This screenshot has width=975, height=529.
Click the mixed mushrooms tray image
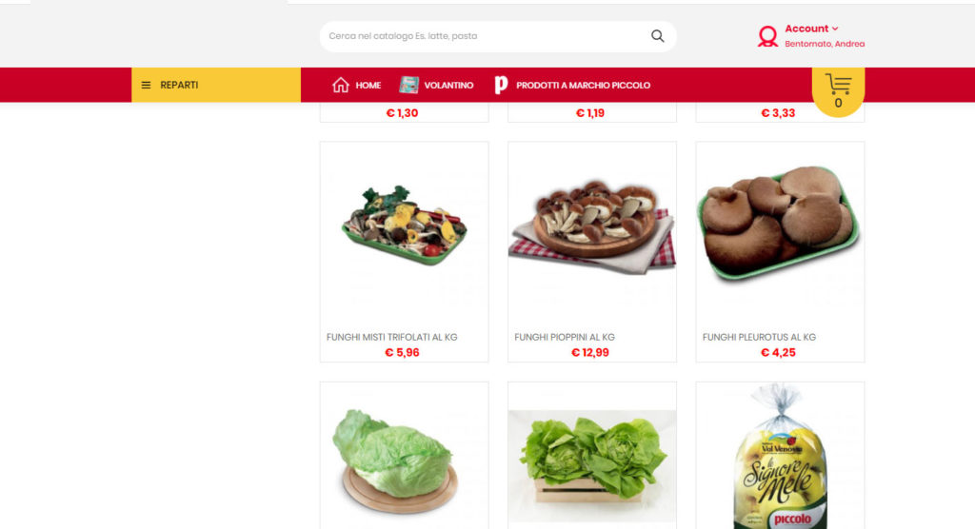click(x=404, y=225)
